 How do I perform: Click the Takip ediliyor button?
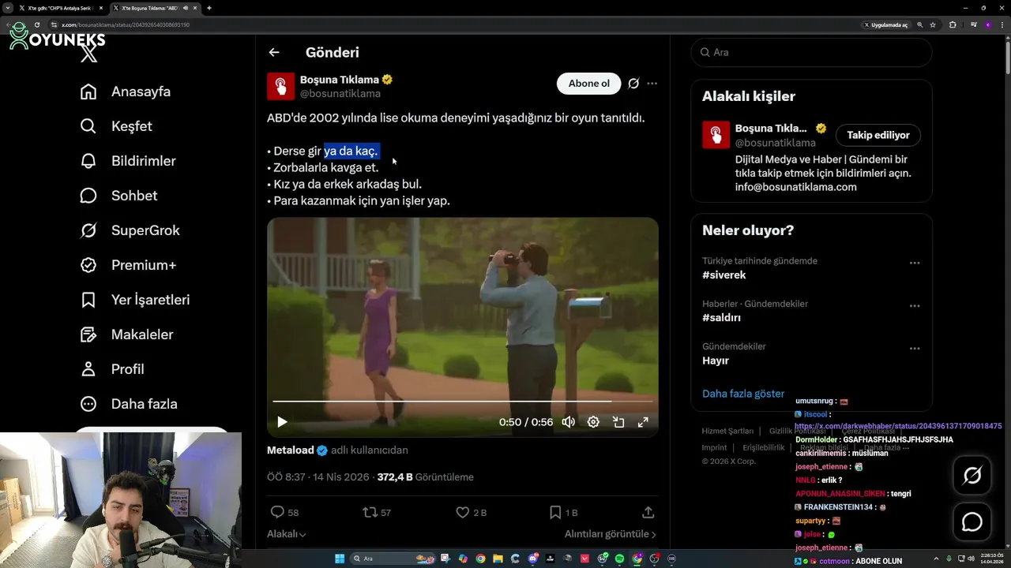coord(878,135)
